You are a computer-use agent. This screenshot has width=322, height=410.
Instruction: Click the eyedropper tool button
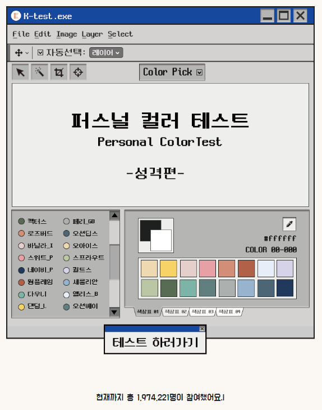(289, 224)
